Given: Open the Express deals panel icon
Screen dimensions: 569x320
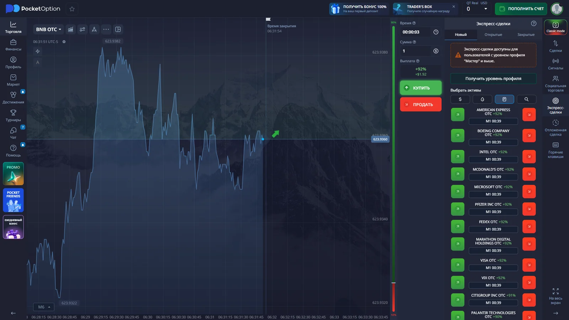Looking at the screenshot, I should pos(555,106).
